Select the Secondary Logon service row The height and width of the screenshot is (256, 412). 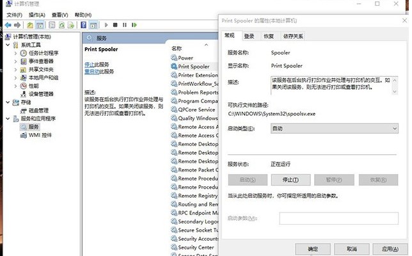pos(194,221)
